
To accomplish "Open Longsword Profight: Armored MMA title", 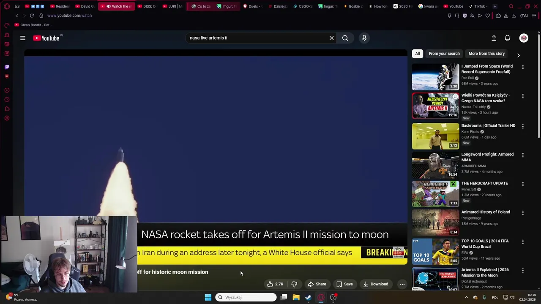I will point(487,157).
